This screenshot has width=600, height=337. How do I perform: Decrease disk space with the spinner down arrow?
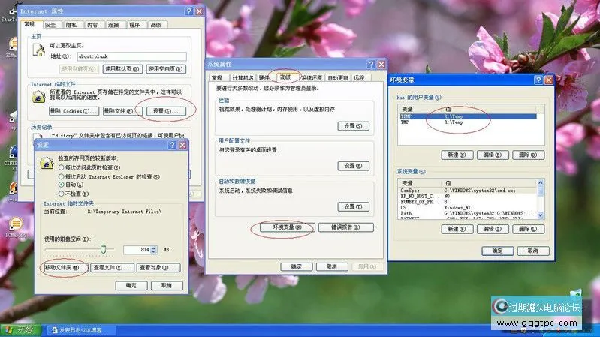click(x=154, y=252)
